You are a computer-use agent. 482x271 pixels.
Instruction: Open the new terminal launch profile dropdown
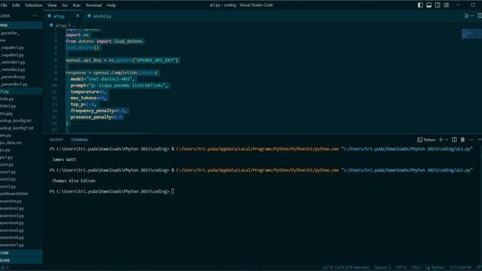[447, 140]
